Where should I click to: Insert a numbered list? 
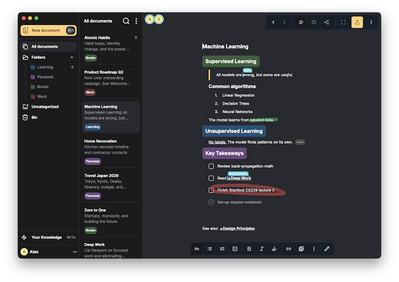click(x=222, y=249)
